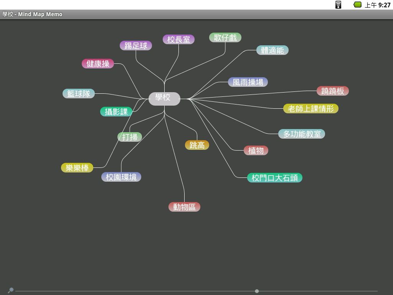Click the storage card status icon
This screenshot has width=393, height=295.
pos(338,5)
